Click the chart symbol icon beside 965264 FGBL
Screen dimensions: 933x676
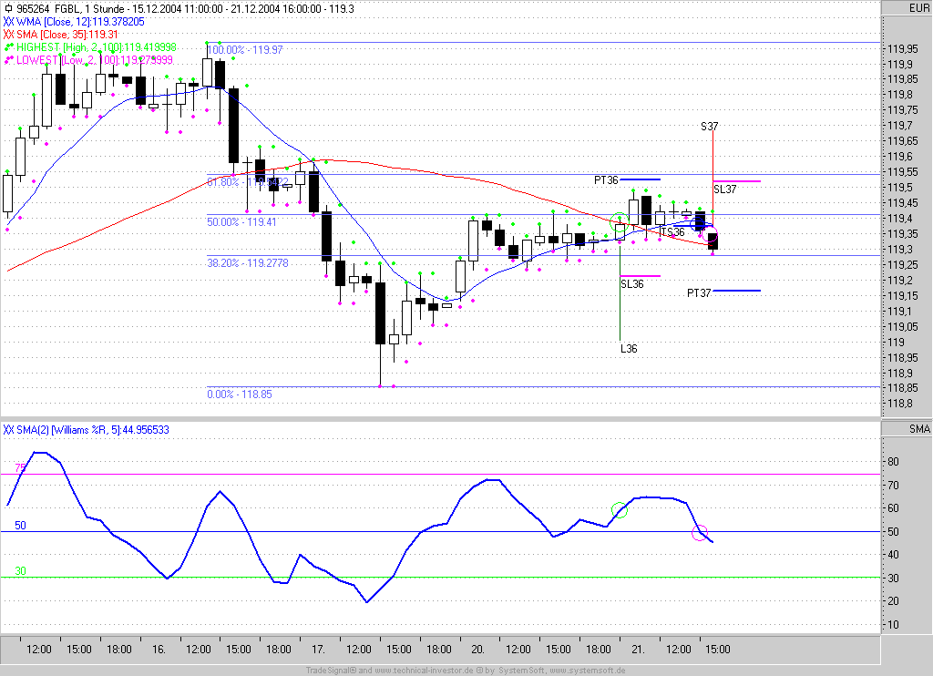point(8,8)
